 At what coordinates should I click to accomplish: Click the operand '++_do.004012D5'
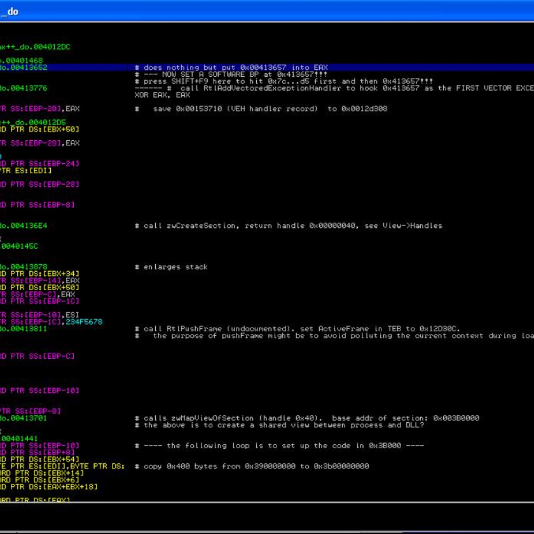click(x=33, y=122)
